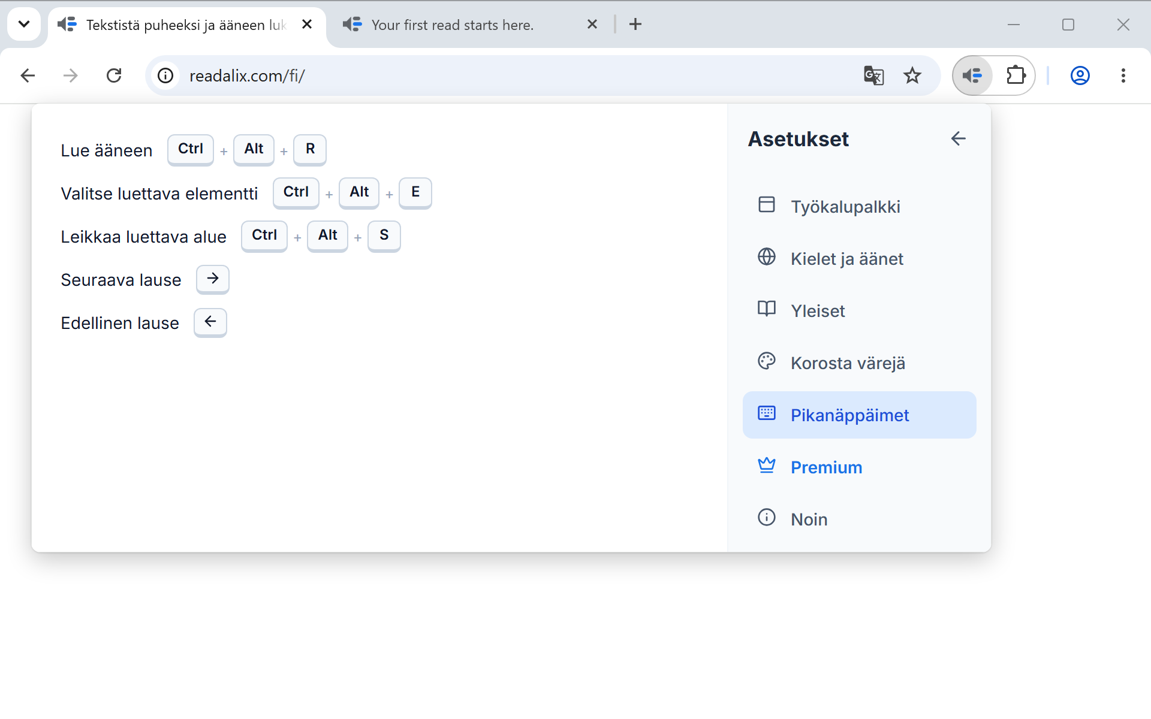This screenshot has height=719, width=1151.
Task: Click Ctrl key for Valitse luettava elementti
Action: [x=296, y=192]
